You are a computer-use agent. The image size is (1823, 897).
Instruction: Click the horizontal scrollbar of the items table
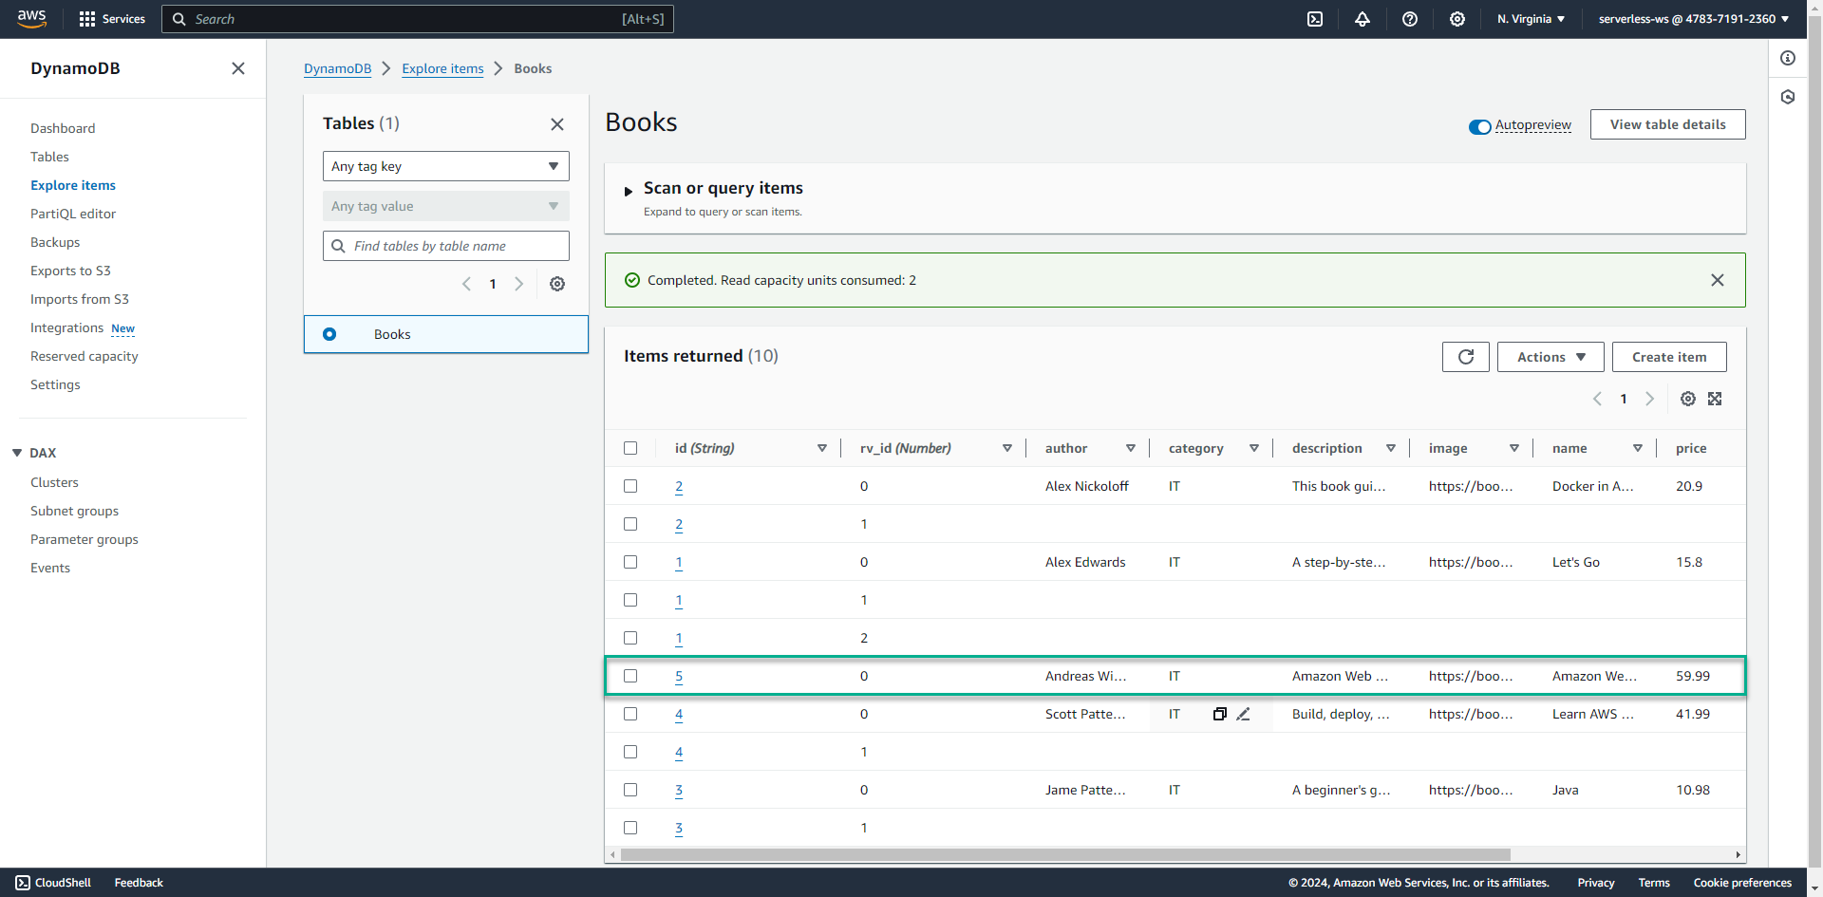1065,854
